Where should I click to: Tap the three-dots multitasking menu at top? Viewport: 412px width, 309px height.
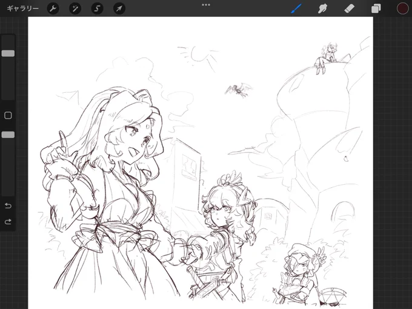(x=206, y=5)
